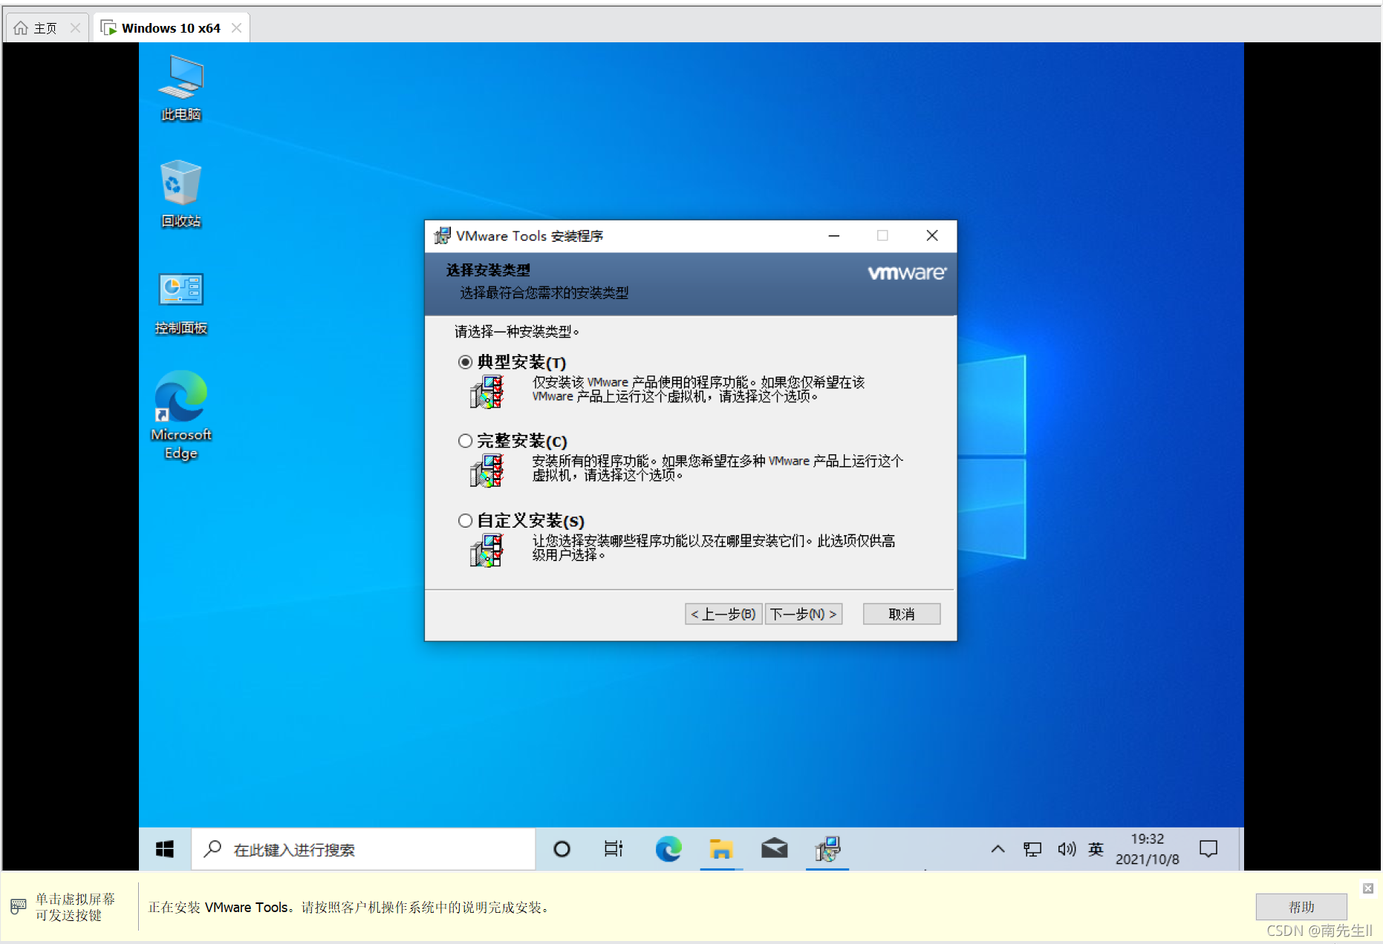This screenshot has height=944, width=1383.
Task: Switch input language via 英 indicator
Action: tap(1096, 849)
